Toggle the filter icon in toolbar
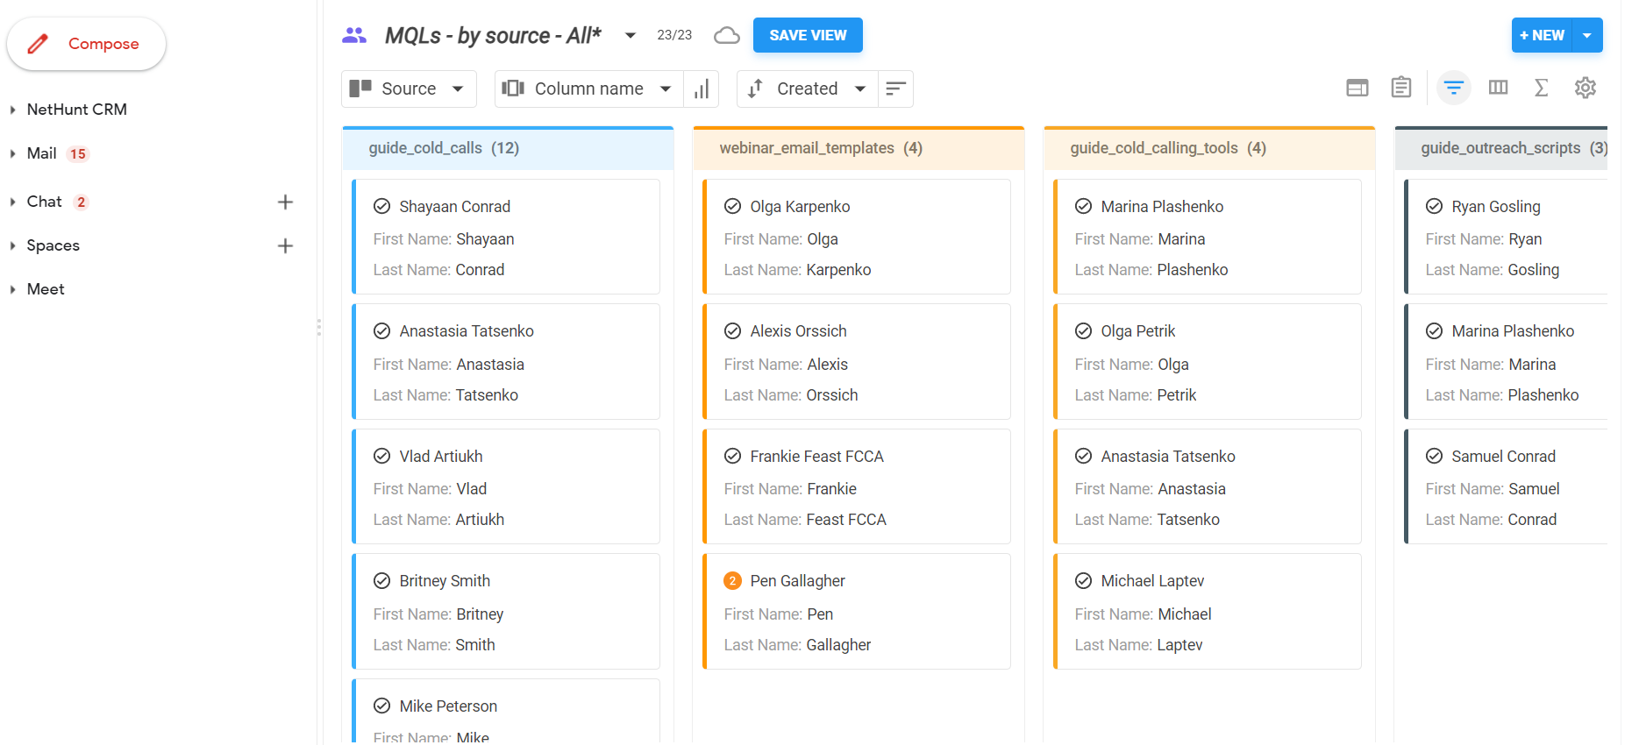 click(x=1453, y=88)
